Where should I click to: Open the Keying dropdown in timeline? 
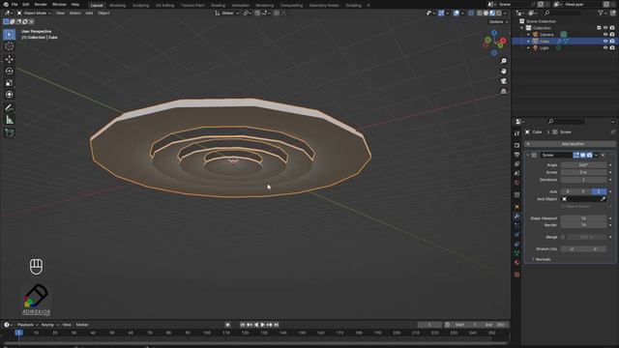pyautogui.click(x=49, y=325)
